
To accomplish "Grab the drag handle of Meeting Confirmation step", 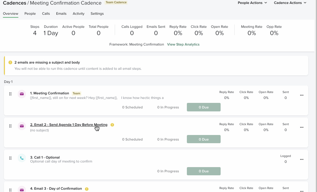I will tap(10, 94).
